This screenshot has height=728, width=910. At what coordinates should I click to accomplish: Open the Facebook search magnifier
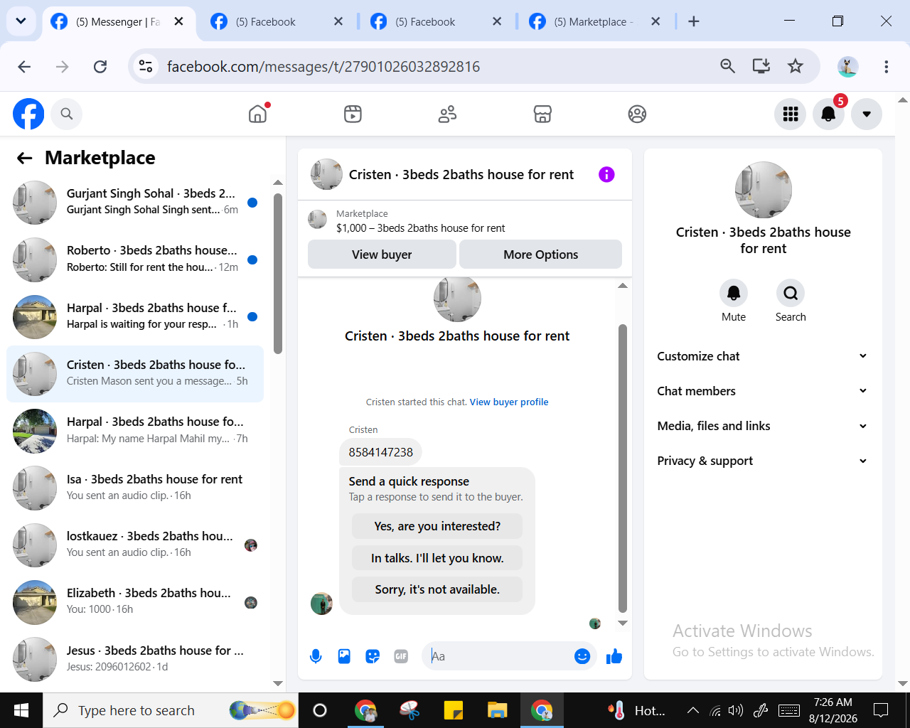point(67,114)
